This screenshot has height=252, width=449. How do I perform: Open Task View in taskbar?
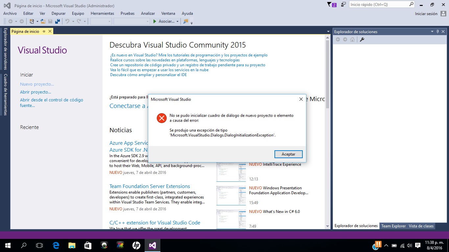click(x=39, y=245)
